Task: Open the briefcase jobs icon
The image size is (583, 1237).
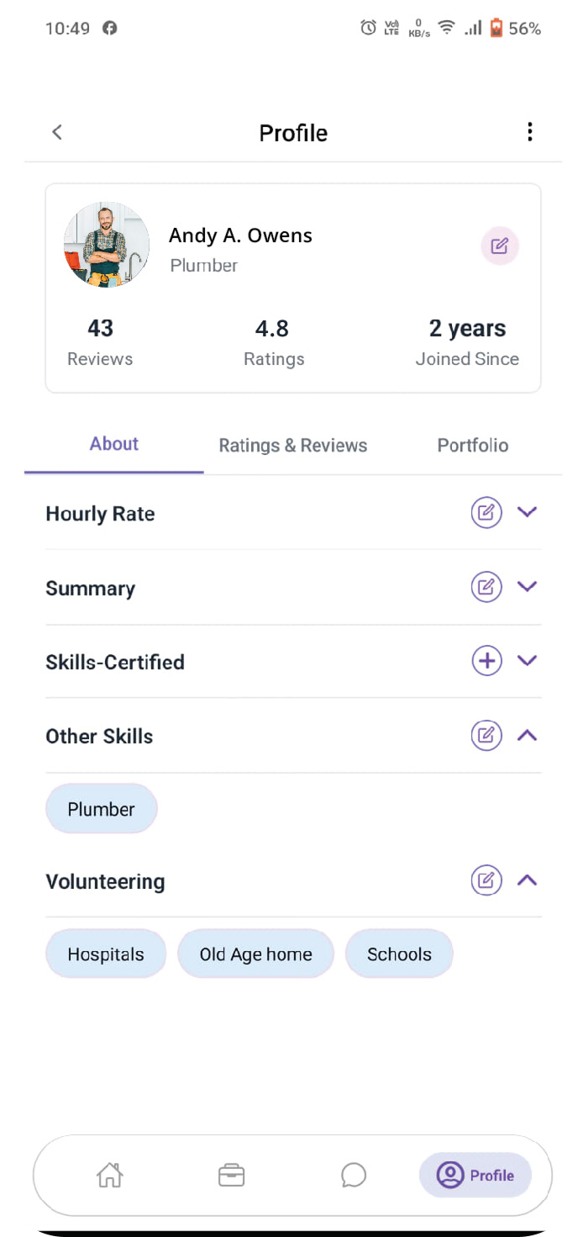Action: [x=231, y=1175]
